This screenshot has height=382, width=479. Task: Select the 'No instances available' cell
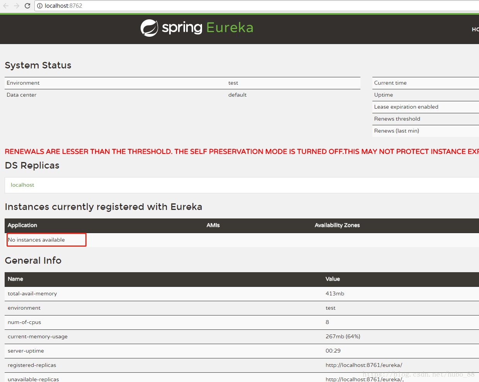[x=37, y=240]
